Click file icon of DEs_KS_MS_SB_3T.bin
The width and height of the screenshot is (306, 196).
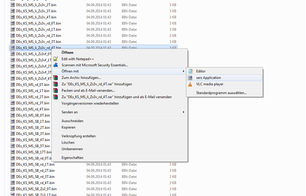pyautogui.click(x=13, y=134)
